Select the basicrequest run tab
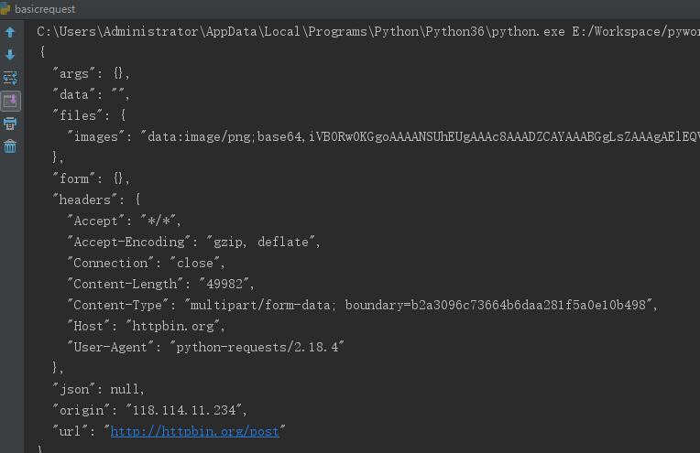Screen dimensions: 700x453 [45, 9]
